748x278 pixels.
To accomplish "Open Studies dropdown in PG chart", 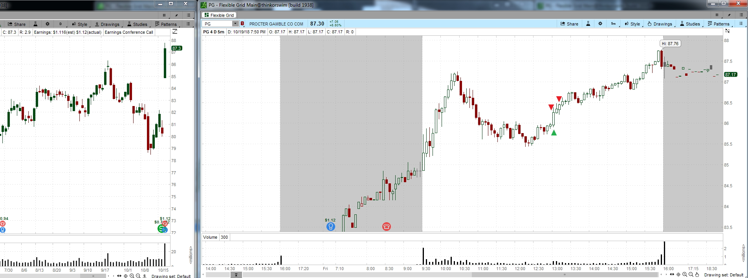I will [690, 24].
